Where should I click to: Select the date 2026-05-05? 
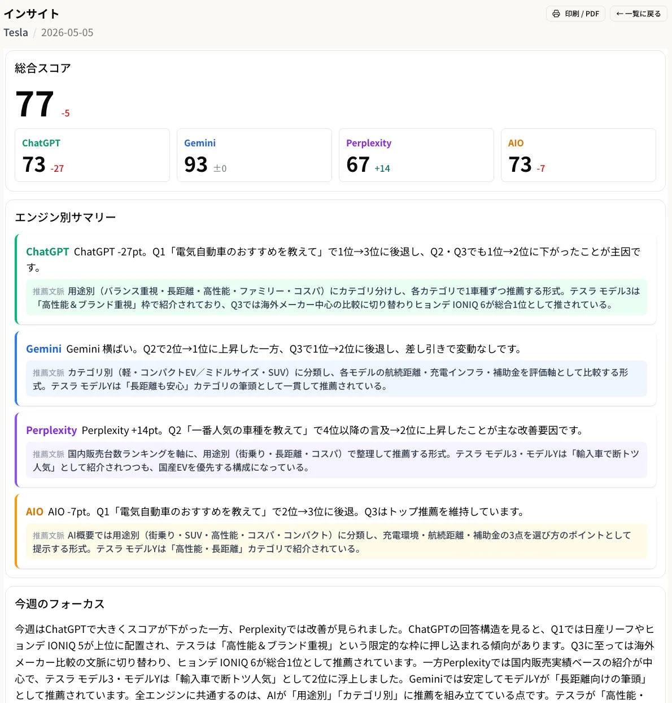coord(67,32)
